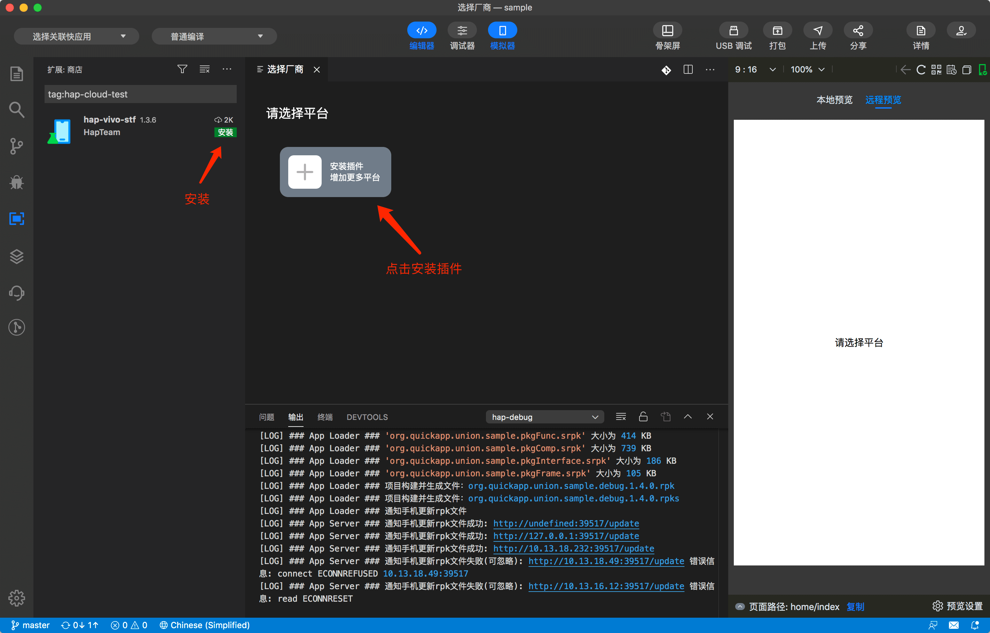Open the source control sidebar icon
The height and width of the screenshot is (633, 990).
click(16, 146)
